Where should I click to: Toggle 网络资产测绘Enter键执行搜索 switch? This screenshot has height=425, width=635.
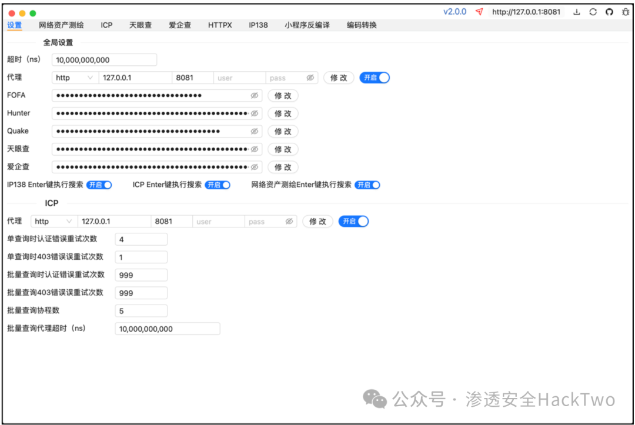pos(367,185)
